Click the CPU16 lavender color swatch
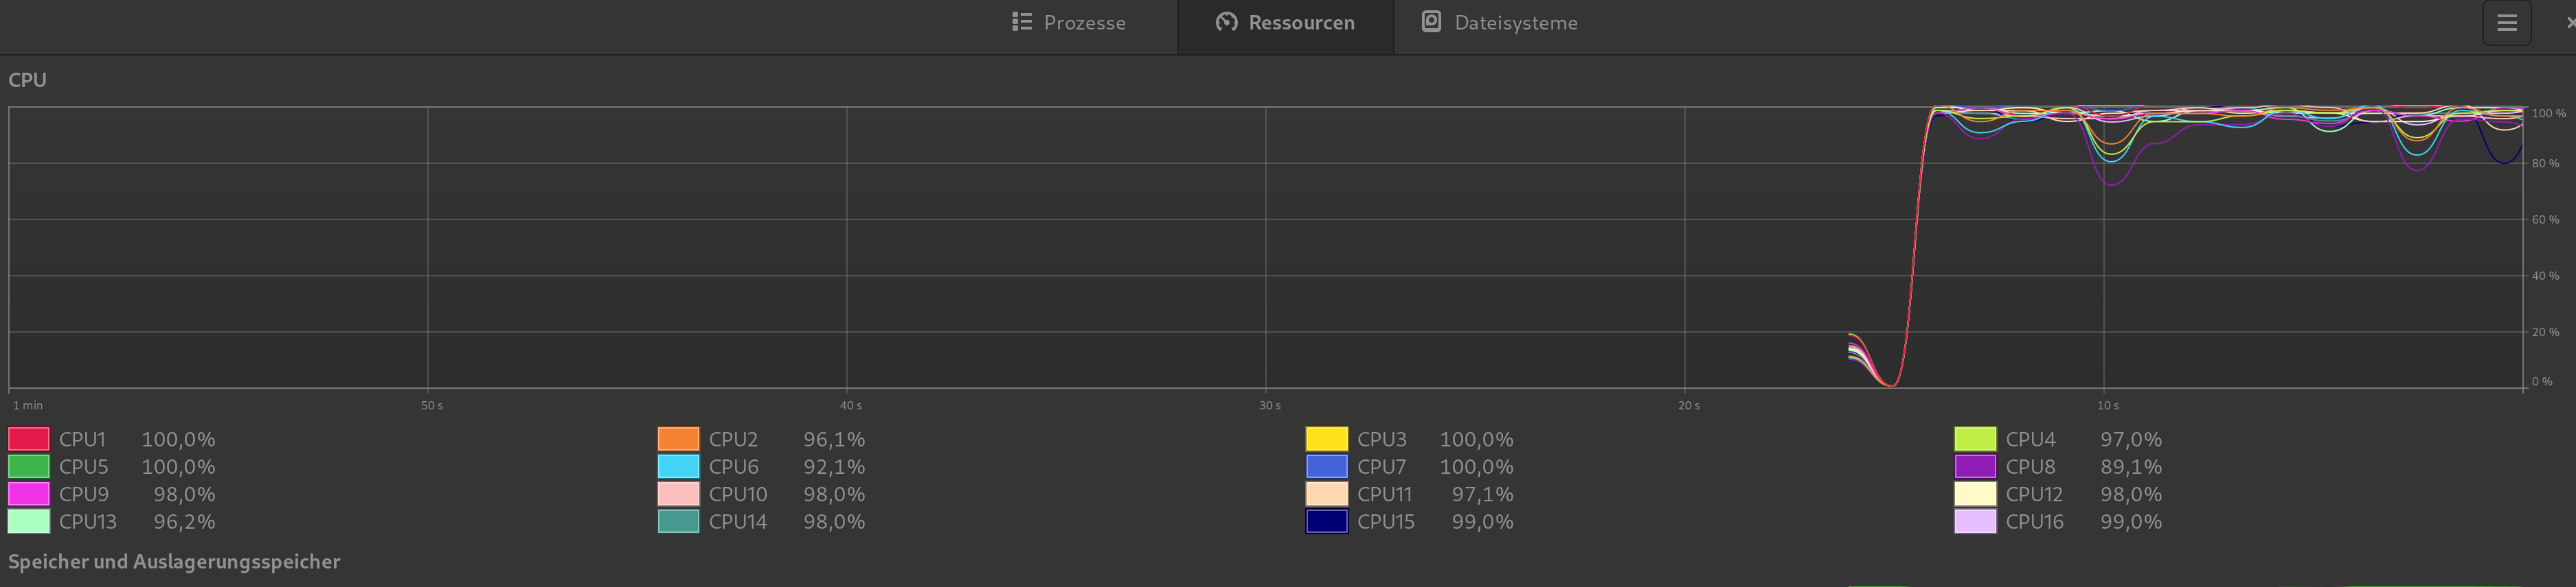The image size is (2576, 587). [1975, 521]
